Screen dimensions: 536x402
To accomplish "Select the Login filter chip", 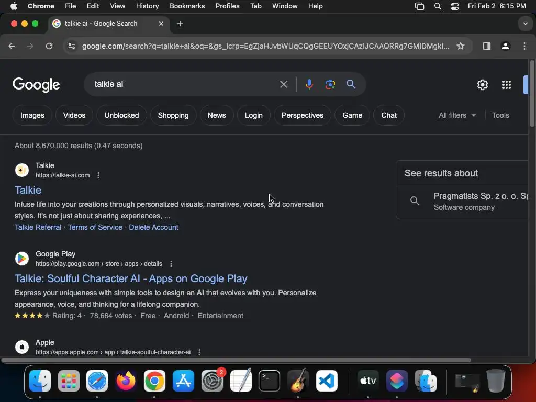I will click(x=253, y=115).
